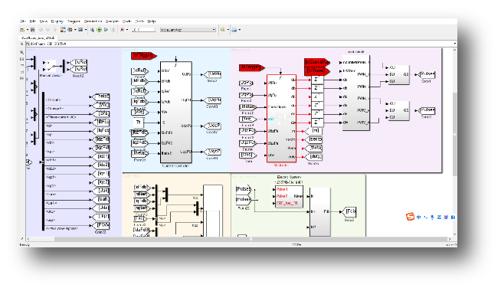Expand the dropdown arrow beside the Record icon

pos(127,30)
